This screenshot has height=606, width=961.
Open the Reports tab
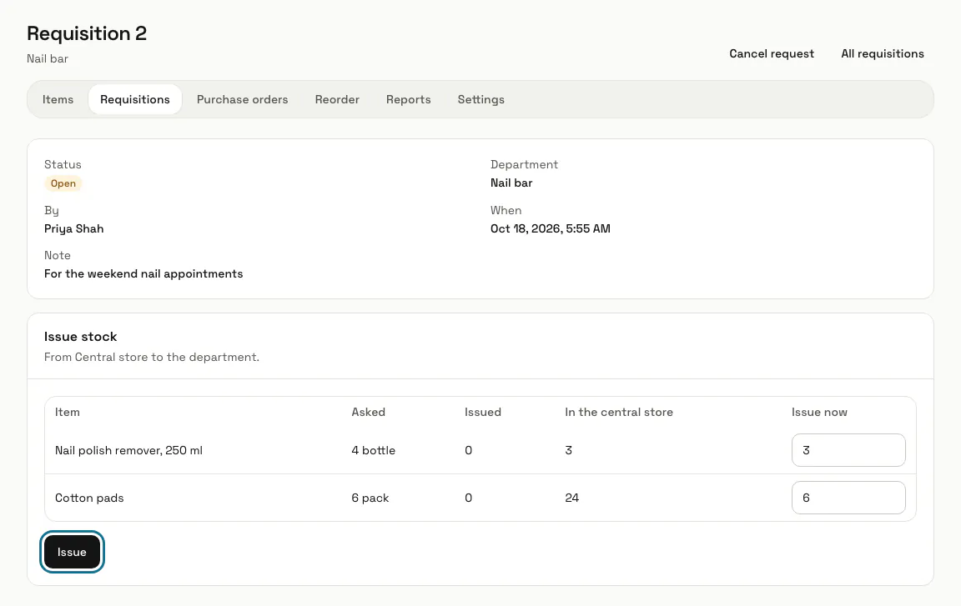tap(408, 99)
